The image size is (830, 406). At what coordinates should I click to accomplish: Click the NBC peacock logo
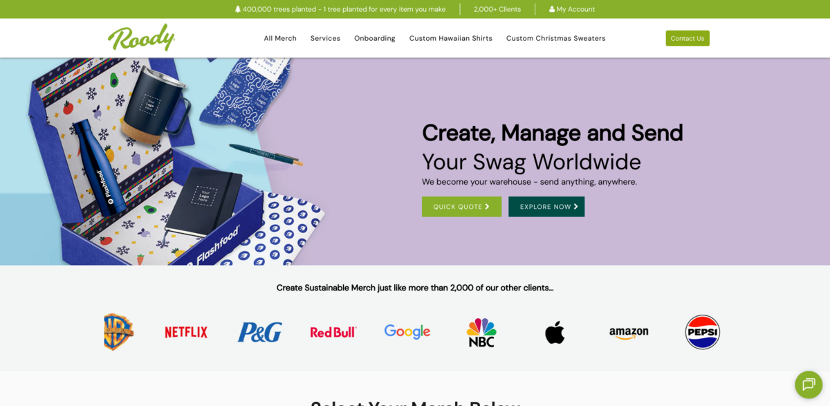(x=481, y=333)
